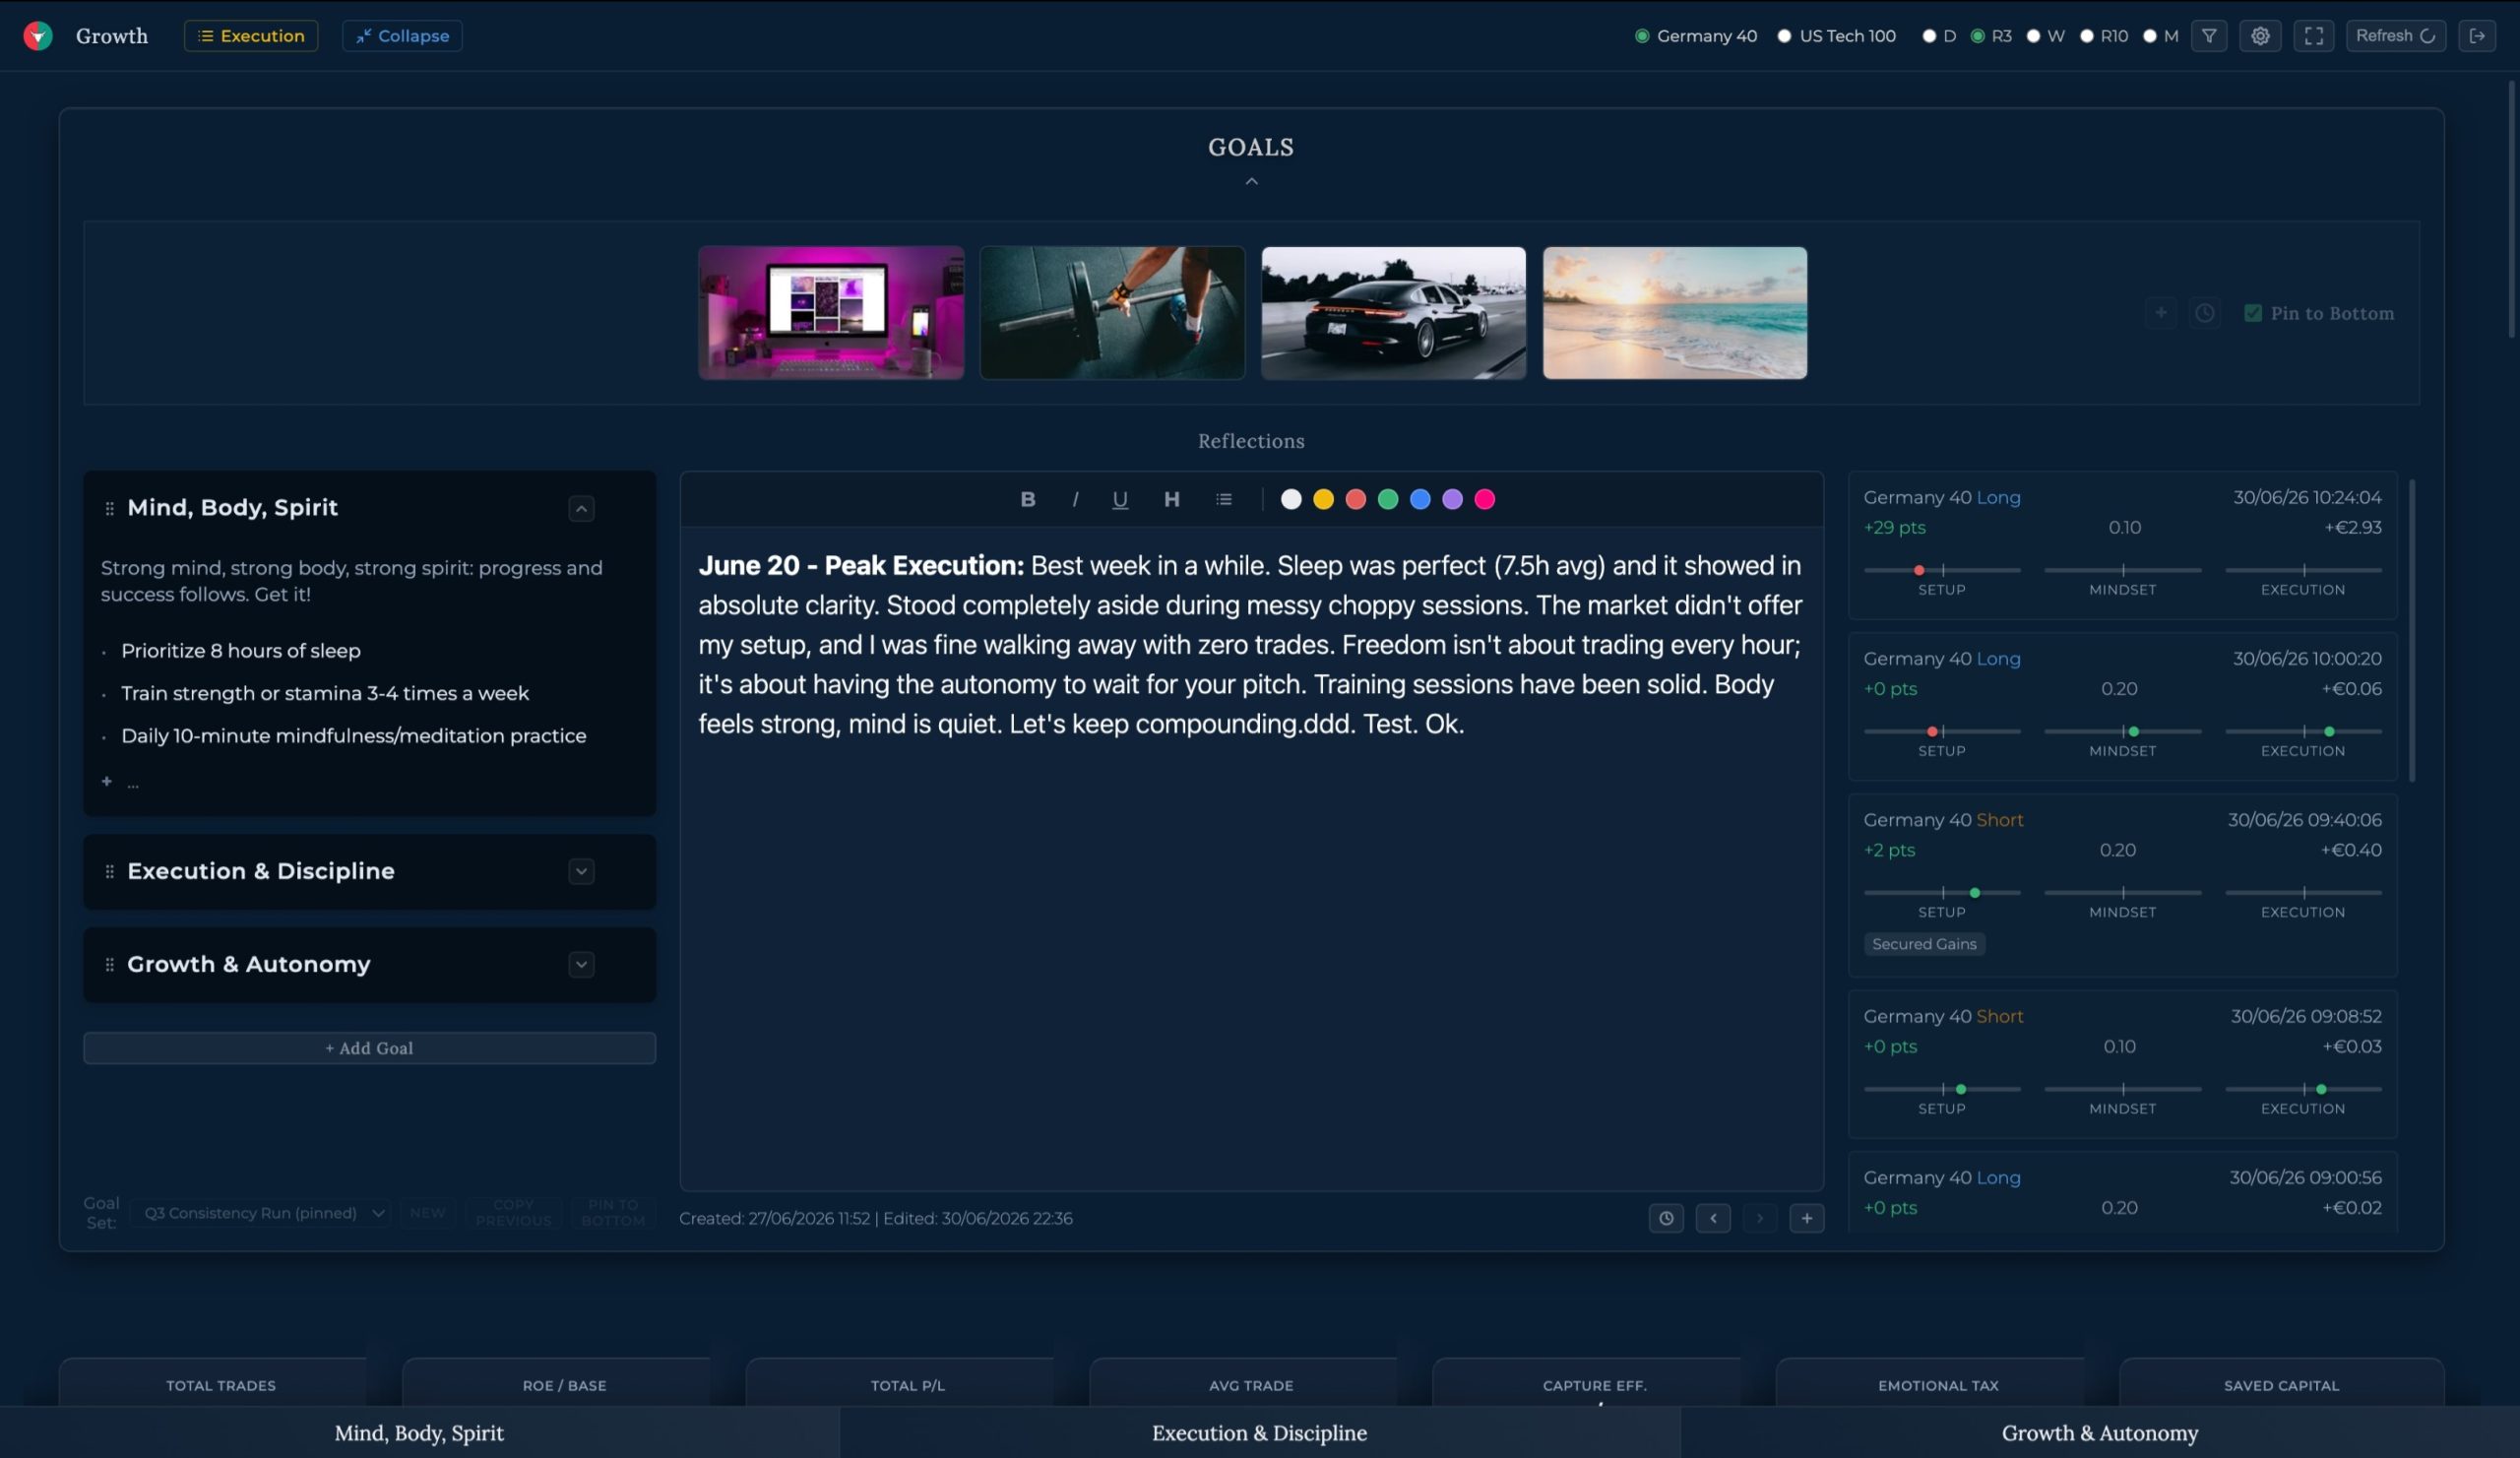Click the Refresh button

(x=2395, y=36)
